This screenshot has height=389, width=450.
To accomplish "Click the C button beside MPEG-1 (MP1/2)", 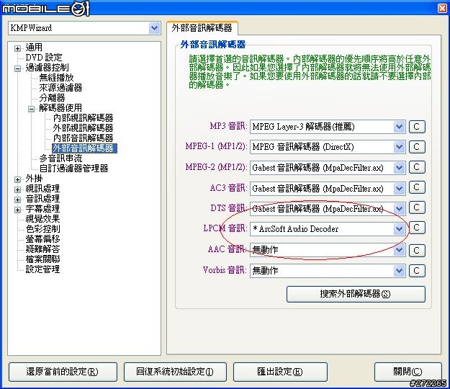I will [417, 147].
